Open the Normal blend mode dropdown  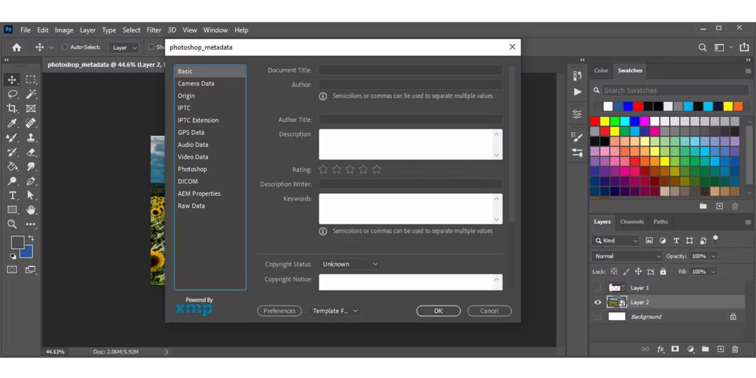627,256
